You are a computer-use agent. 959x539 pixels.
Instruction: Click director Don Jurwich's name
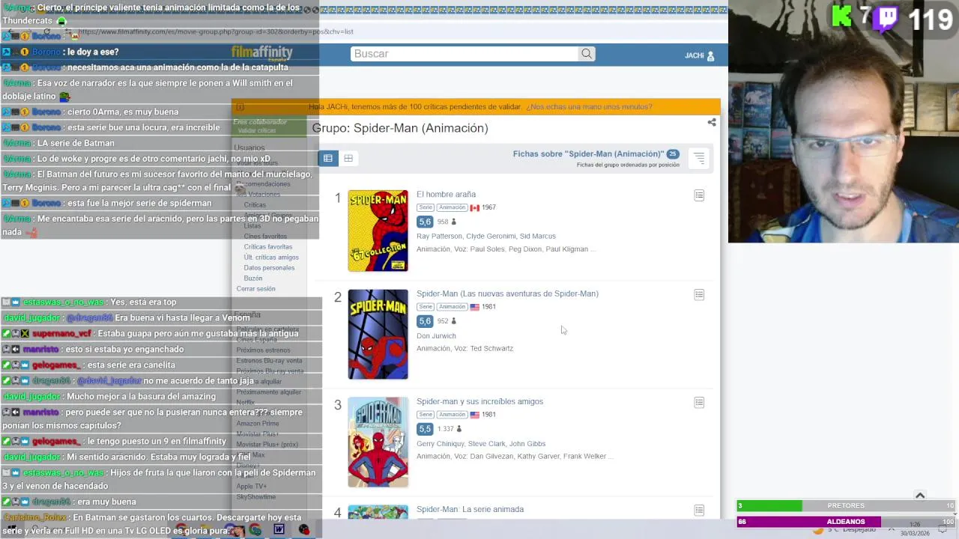point(436,336)
